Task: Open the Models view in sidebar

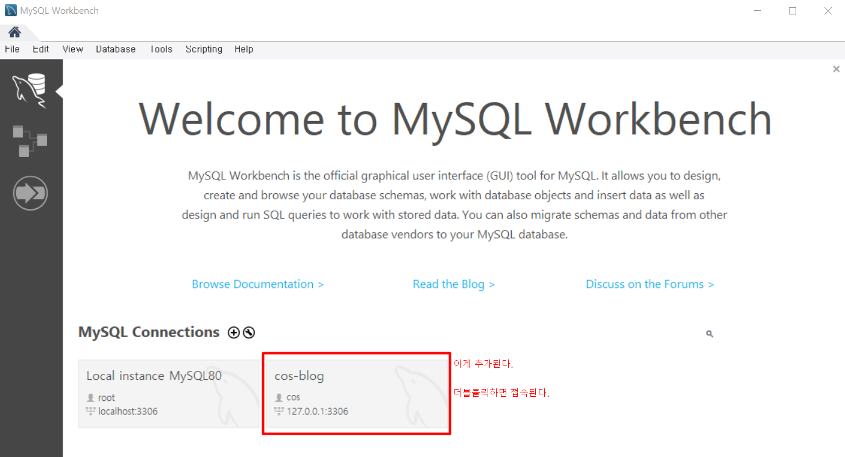Action: (x=30, y=141)
